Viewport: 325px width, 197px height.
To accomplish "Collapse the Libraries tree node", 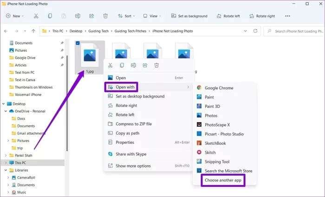I will [6, 170].
